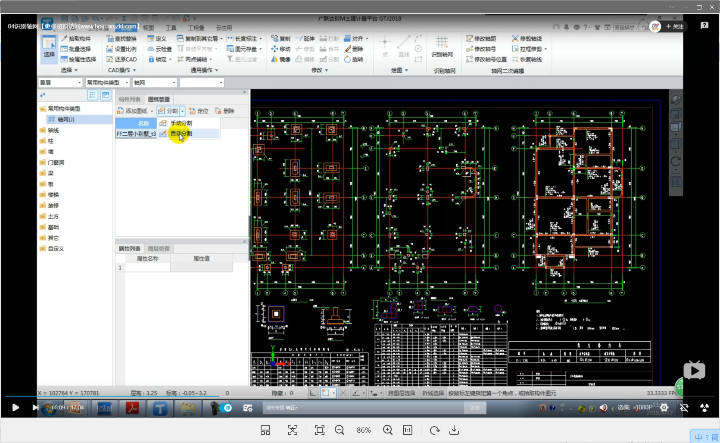Open the 云应用 ribbon tab
This screenshot has height=443, width=720.
[x=224, y=28]
